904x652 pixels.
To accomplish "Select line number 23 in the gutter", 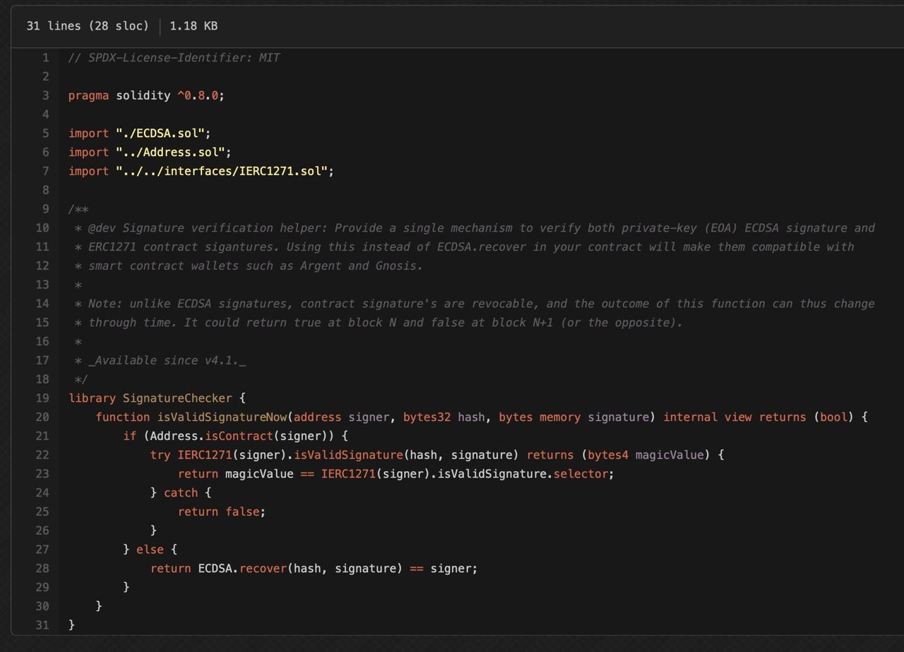I will [x=42, y=474].
